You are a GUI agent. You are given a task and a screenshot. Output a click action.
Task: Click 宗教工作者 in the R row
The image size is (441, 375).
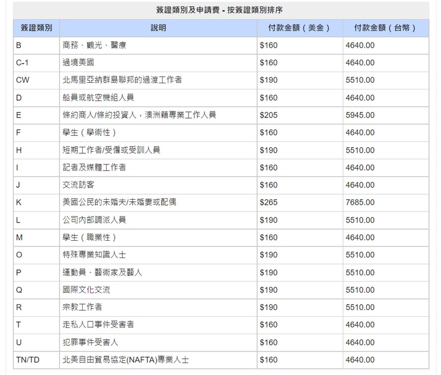click(82, 307)
